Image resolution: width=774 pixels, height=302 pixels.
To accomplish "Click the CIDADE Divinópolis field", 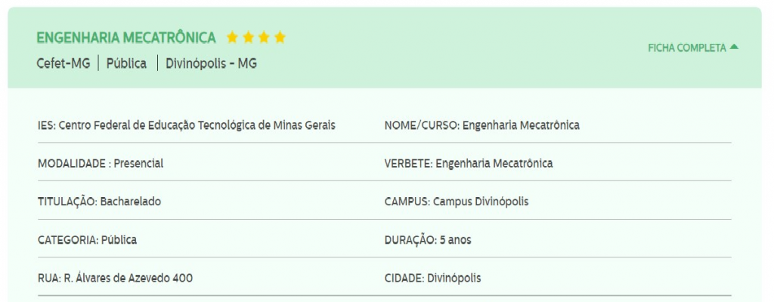I will (x=432, y=279).
